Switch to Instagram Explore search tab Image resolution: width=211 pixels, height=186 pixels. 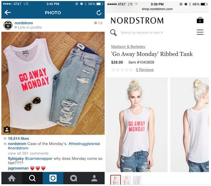coord(32,178)
